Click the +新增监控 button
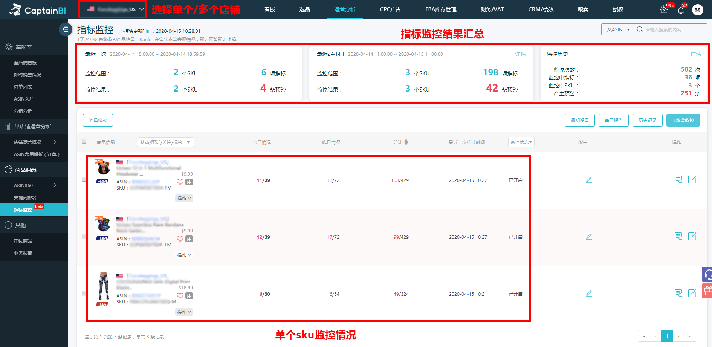The width and height of the screenshot is (712, 347). [x=683, y=120]
